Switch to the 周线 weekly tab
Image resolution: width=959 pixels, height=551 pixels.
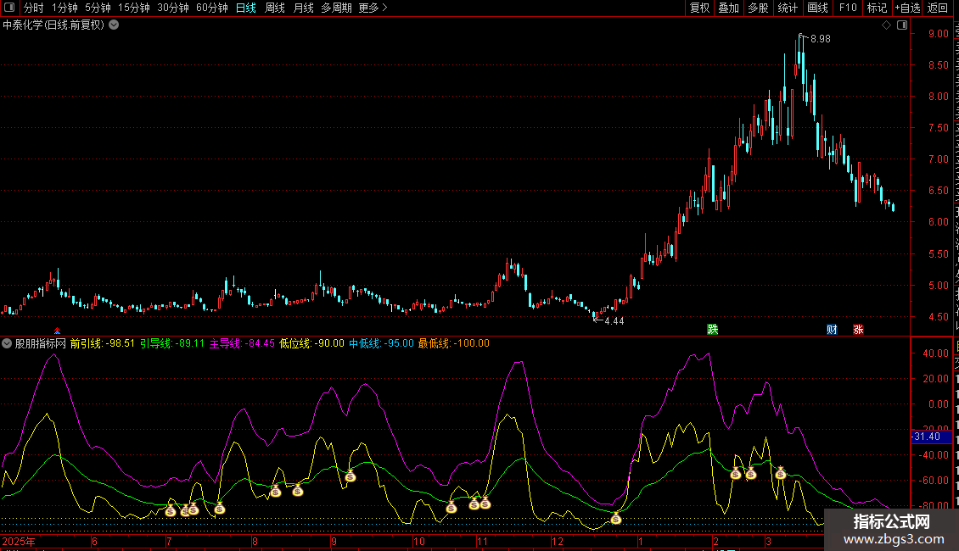pyautogui.click(x=275, y=8)
